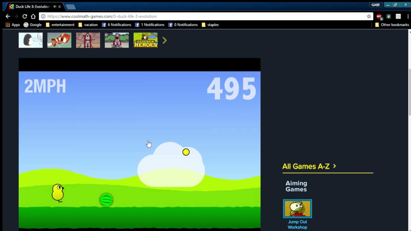Image resolution: width=411 pixels, height=231 pixels.
Task: Open a new tab
Action: click(x=70, y=7)
